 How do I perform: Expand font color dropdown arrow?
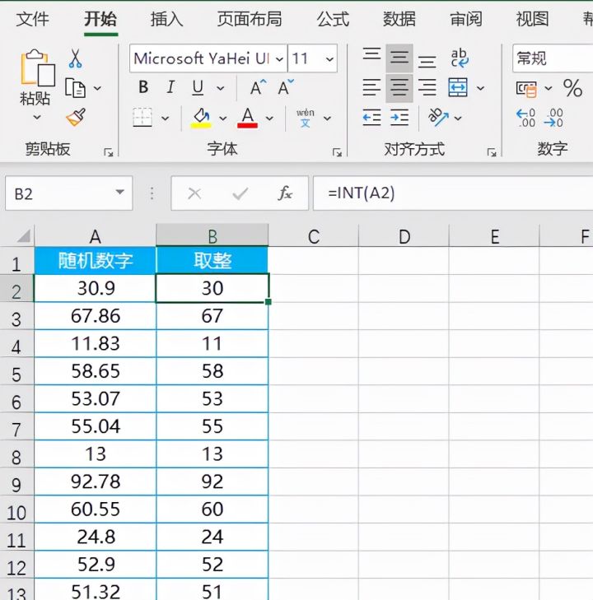269,119
